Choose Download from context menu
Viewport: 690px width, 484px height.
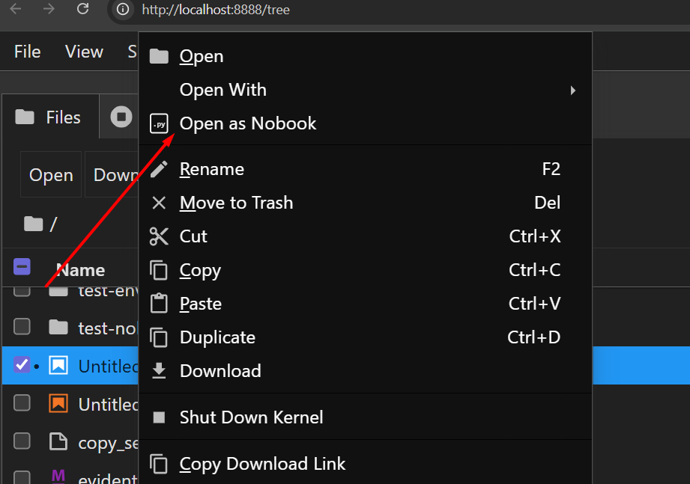point(366,371)
